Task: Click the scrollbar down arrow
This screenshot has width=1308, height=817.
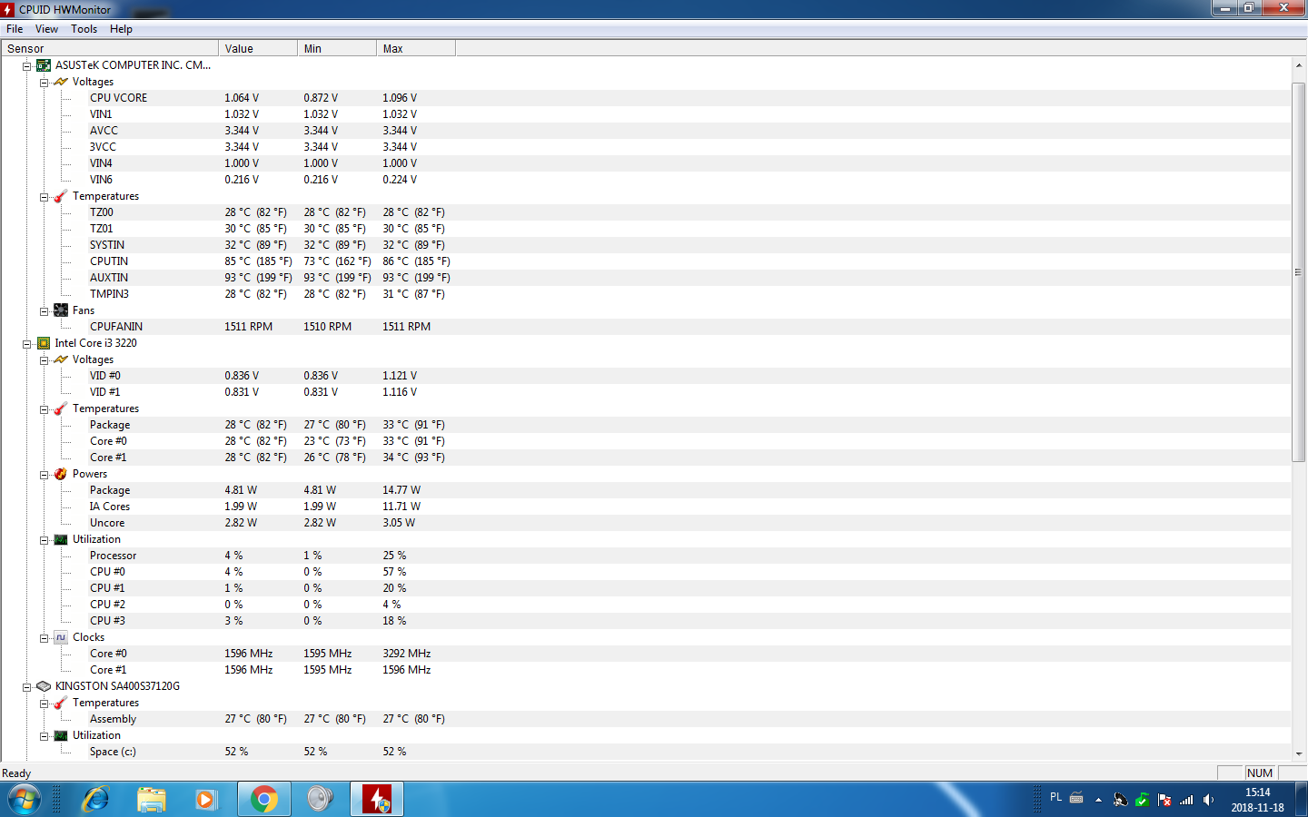Action: point(1298,753)
